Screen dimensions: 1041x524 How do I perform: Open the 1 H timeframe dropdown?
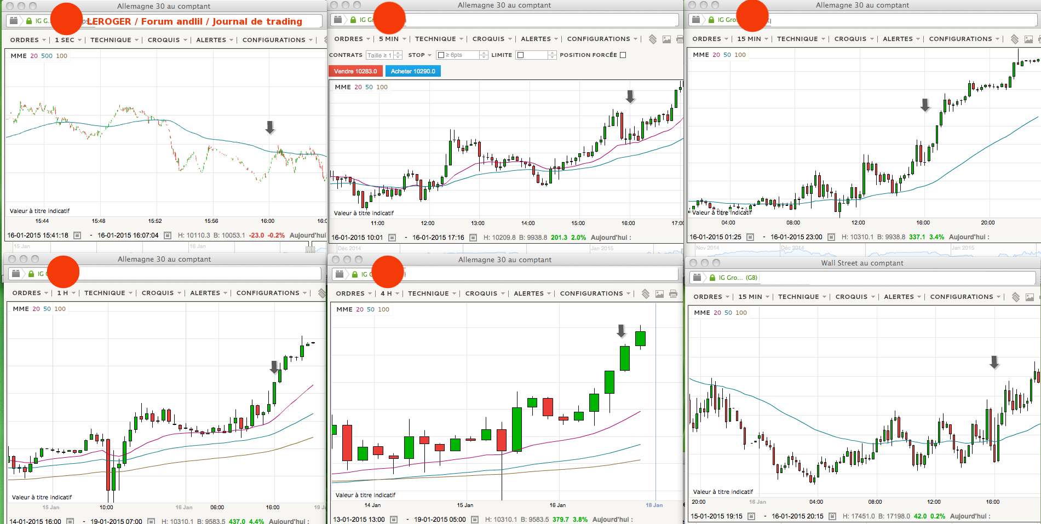(66, 293)
